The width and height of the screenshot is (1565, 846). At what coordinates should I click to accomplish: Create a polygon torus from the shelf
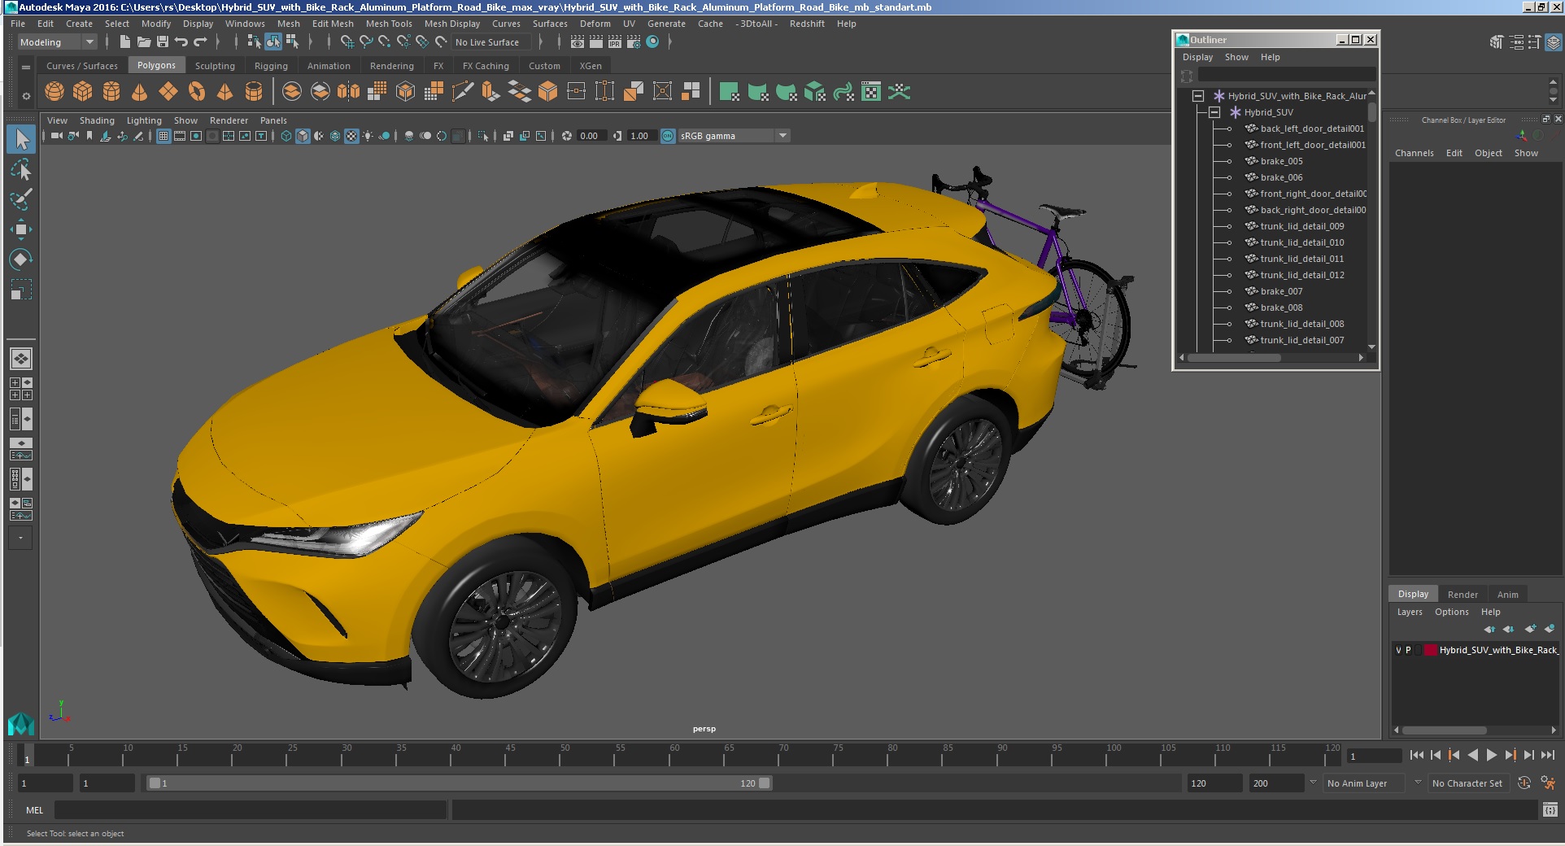click(x=197, y=92)
